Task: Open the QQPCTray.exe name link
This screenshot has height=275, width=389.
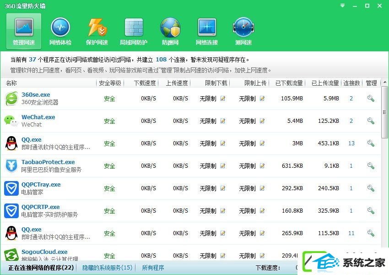Action: [x=41, y=185]
